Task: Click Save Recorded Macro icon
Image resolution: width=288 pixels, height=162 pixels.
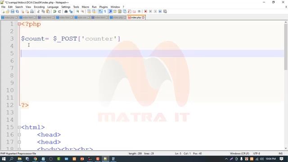Action: click(165, 11)
